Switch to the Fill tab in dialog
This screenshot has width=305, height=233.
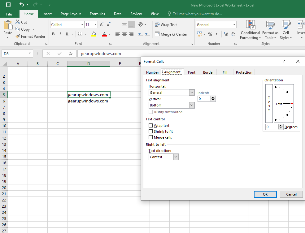[225, 72]
